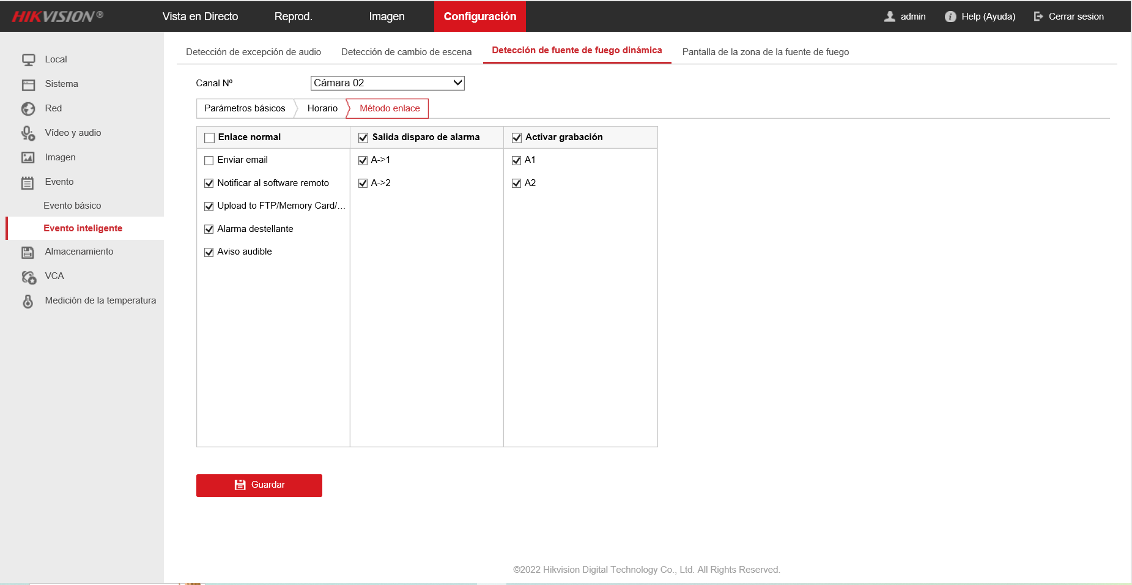Image resolution: width=1132 pixels, height=585 pixels.
Task: Open the Canal Nº camera dropdown
Action: click(x=388, y=83)
